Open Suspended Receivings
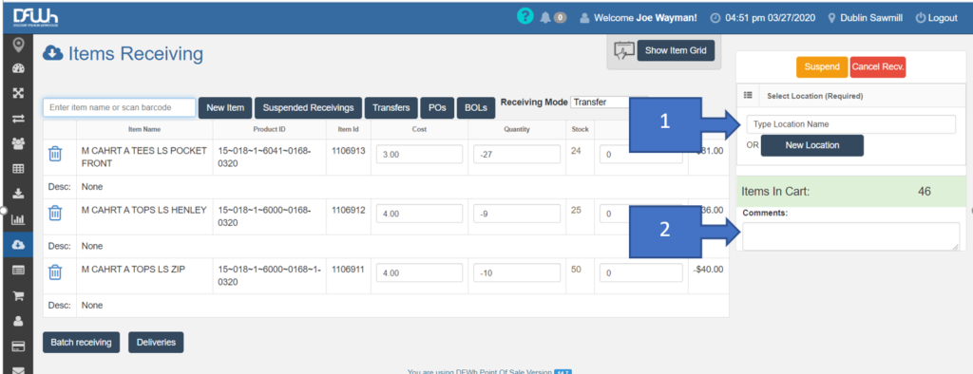Screen dimensions: 973x374 click(x=309, y=108)
